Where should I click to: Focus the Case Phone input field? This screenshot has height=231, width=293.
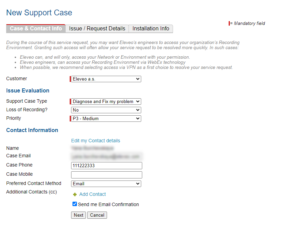click(x=106, y=165)
